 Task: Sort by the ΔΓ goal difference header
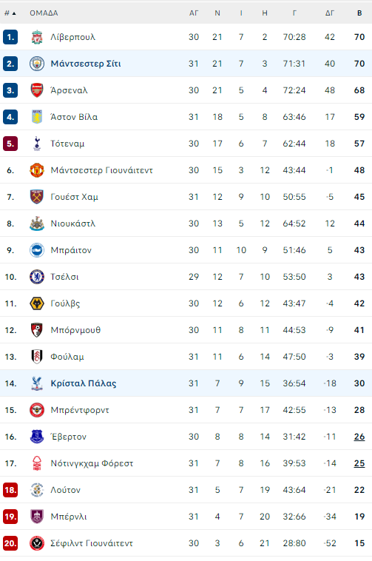pos(330,13)
